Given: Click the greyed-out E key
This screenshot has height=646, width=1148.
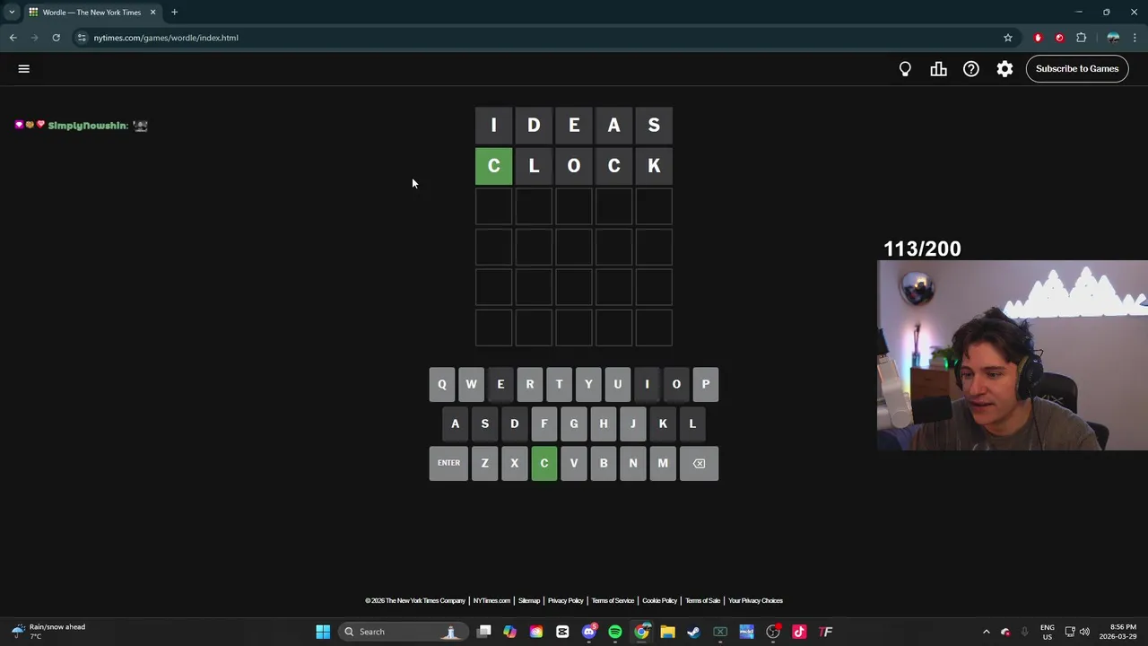Looking at the screenshot, I should (x=500, y=384).
